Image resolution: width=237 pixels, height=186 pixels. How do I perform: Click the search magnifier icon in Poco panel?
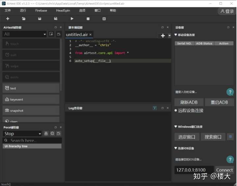pyautogui.click(x=6, y=140)
